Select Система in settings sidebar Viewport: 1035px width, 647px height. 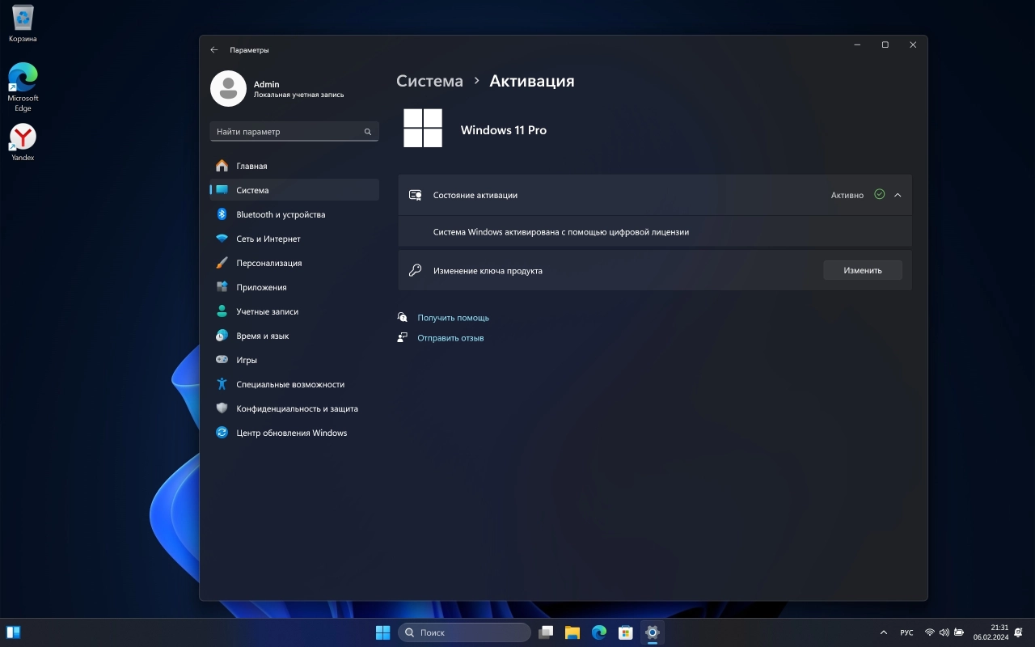coord(294,190)
